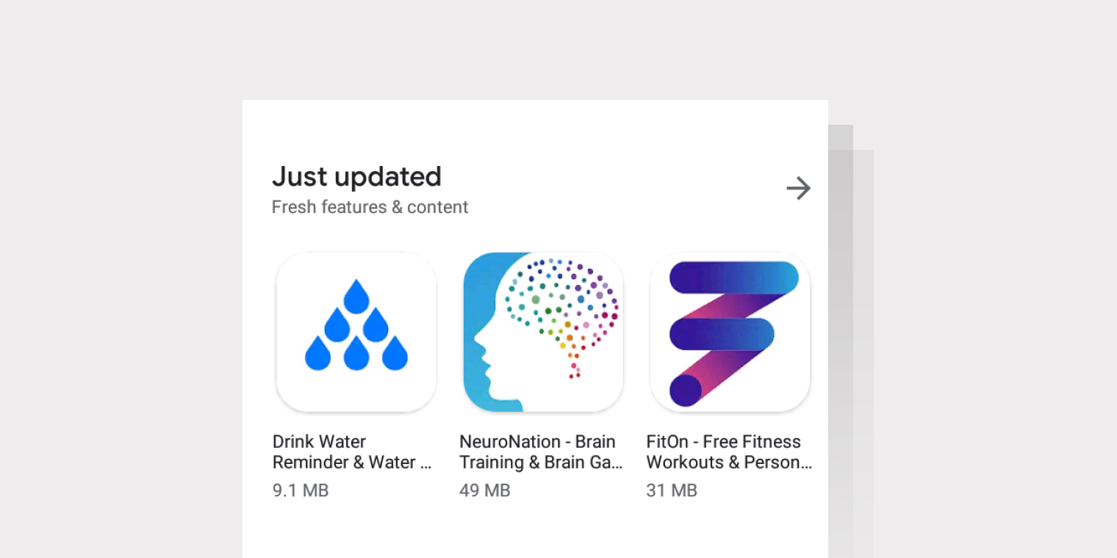Click the "FitOn - Free Fitness Workouts" title

pyautogui.click(x=728, y=452)
